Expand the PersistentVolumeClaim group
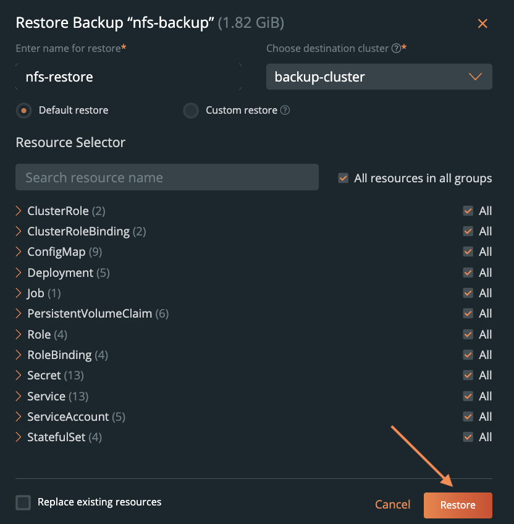The image size is (514, 524). tap(19, 314)
